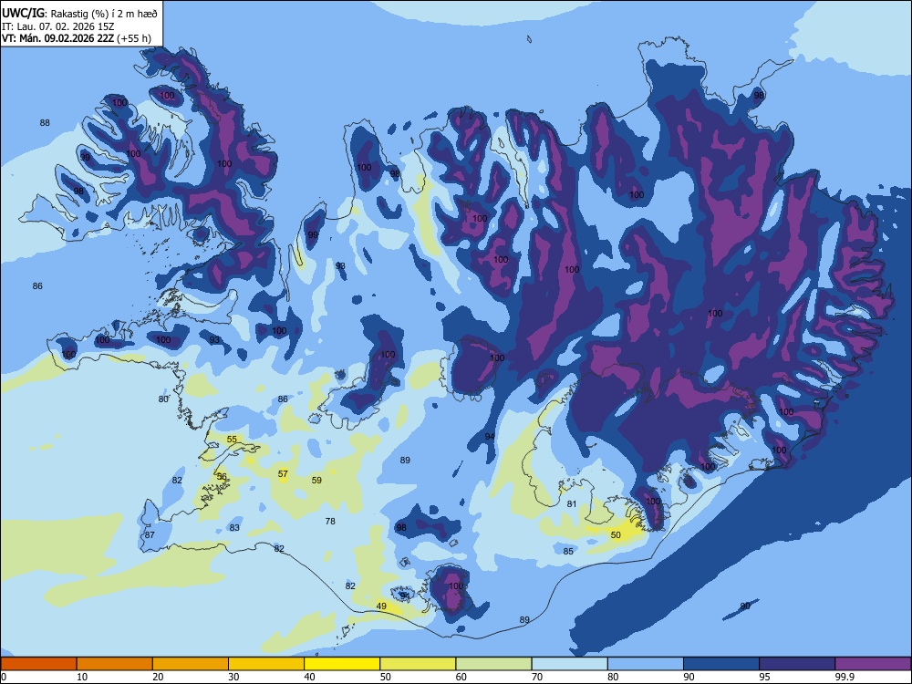Select the purple above-99.9 legend swatch
912x684 pixels.
tap(873, 664)
